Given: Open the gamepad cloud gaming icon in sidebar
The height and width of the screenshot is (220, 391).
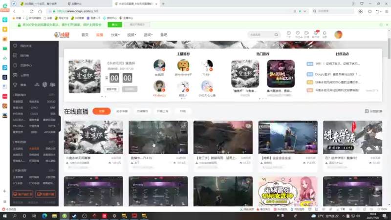Looking at the screenshot, I should pos(15,75).
